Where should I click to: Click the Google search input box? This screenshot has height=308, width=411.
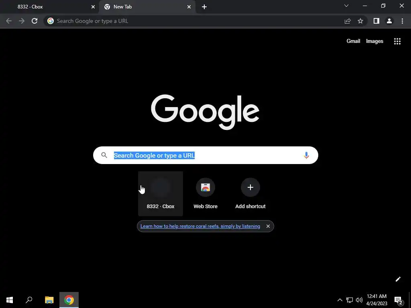tap(205, 155)
